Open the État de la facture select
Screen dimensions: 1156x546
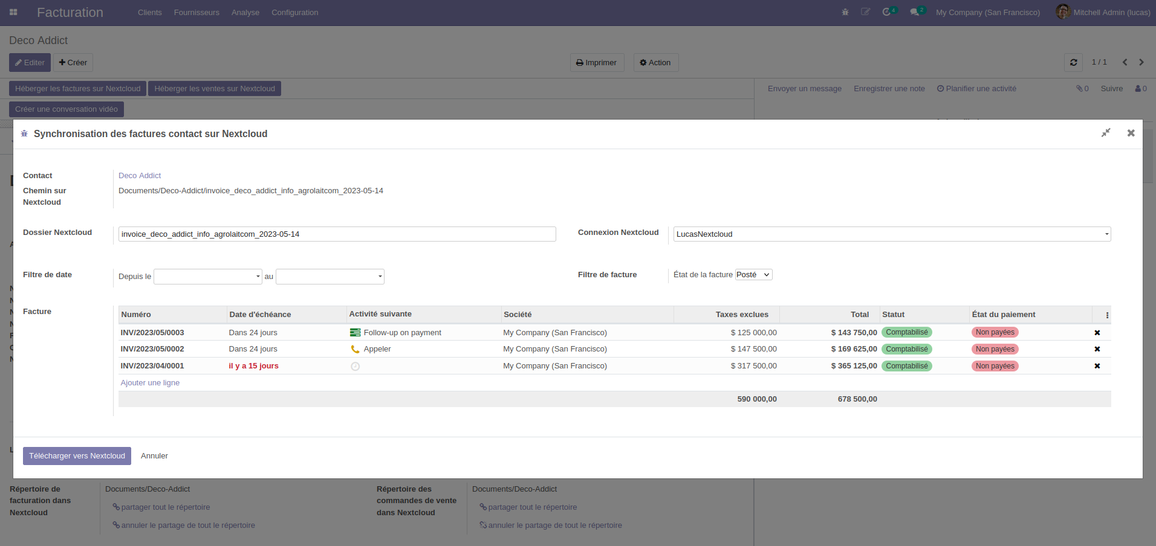pyautogui.click(x=753, y=275)
